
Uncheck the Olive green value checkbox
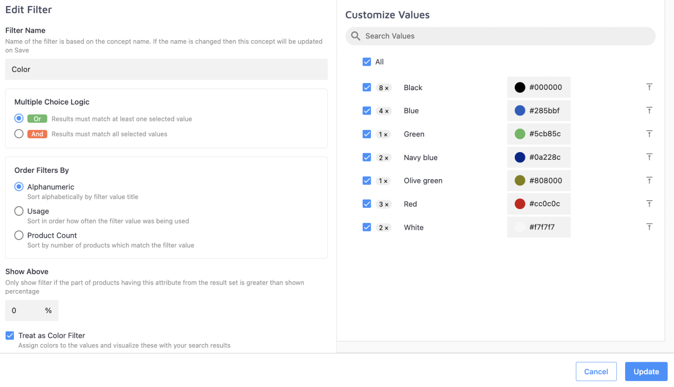tap(367, 180)
